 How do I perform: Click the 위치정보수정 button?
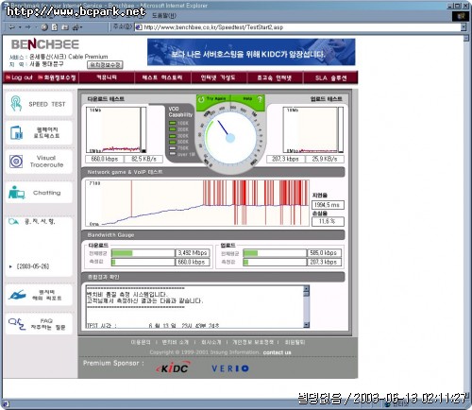point(105,65)
